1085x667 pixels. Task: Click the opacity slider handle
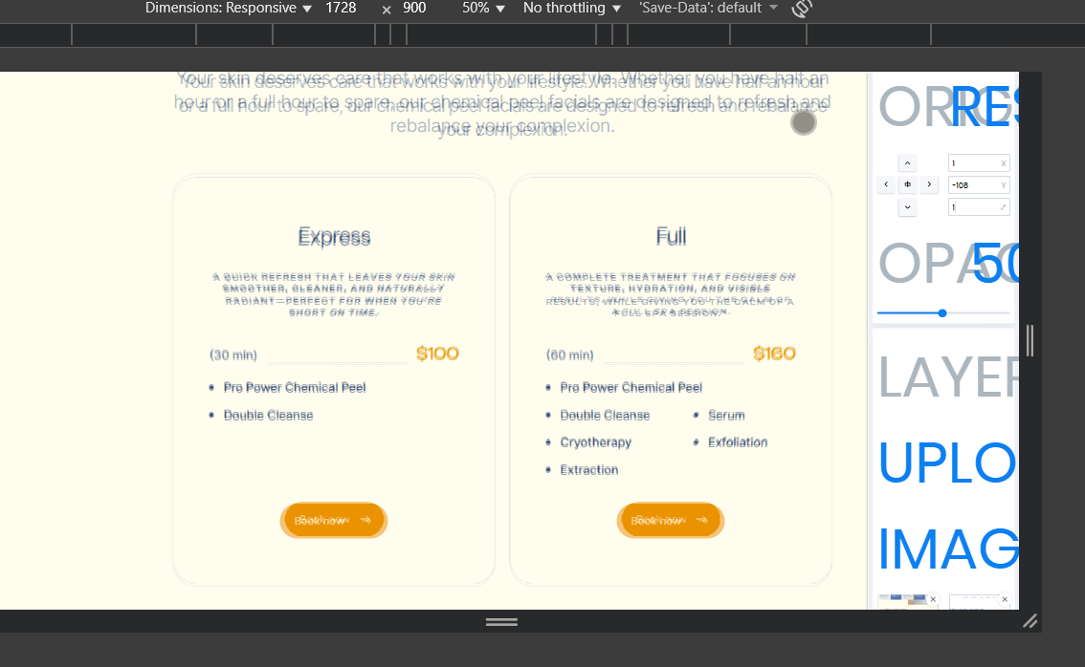pos(942,313)
